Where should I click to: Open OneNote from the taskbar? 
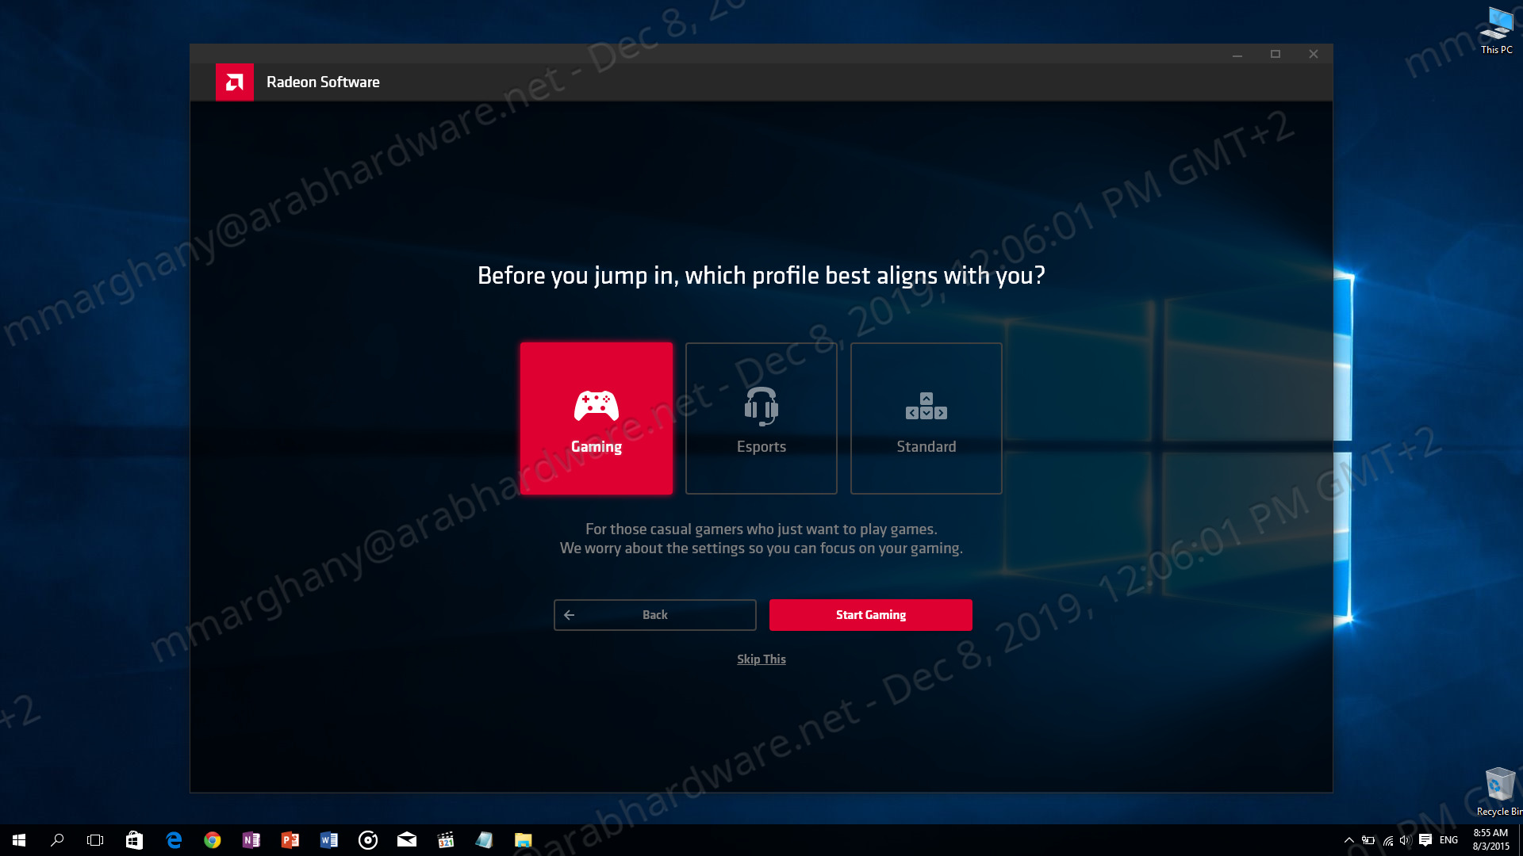[251, 840]
